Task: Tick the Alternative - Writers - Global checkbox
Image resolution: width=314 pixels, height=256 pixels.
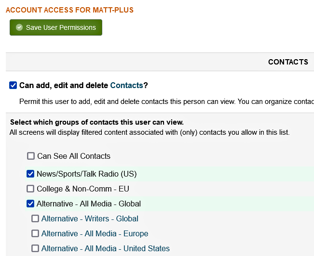Action: coord(35,218)
